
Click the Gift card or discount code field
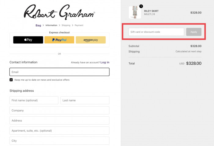click(x=156, y=32)
